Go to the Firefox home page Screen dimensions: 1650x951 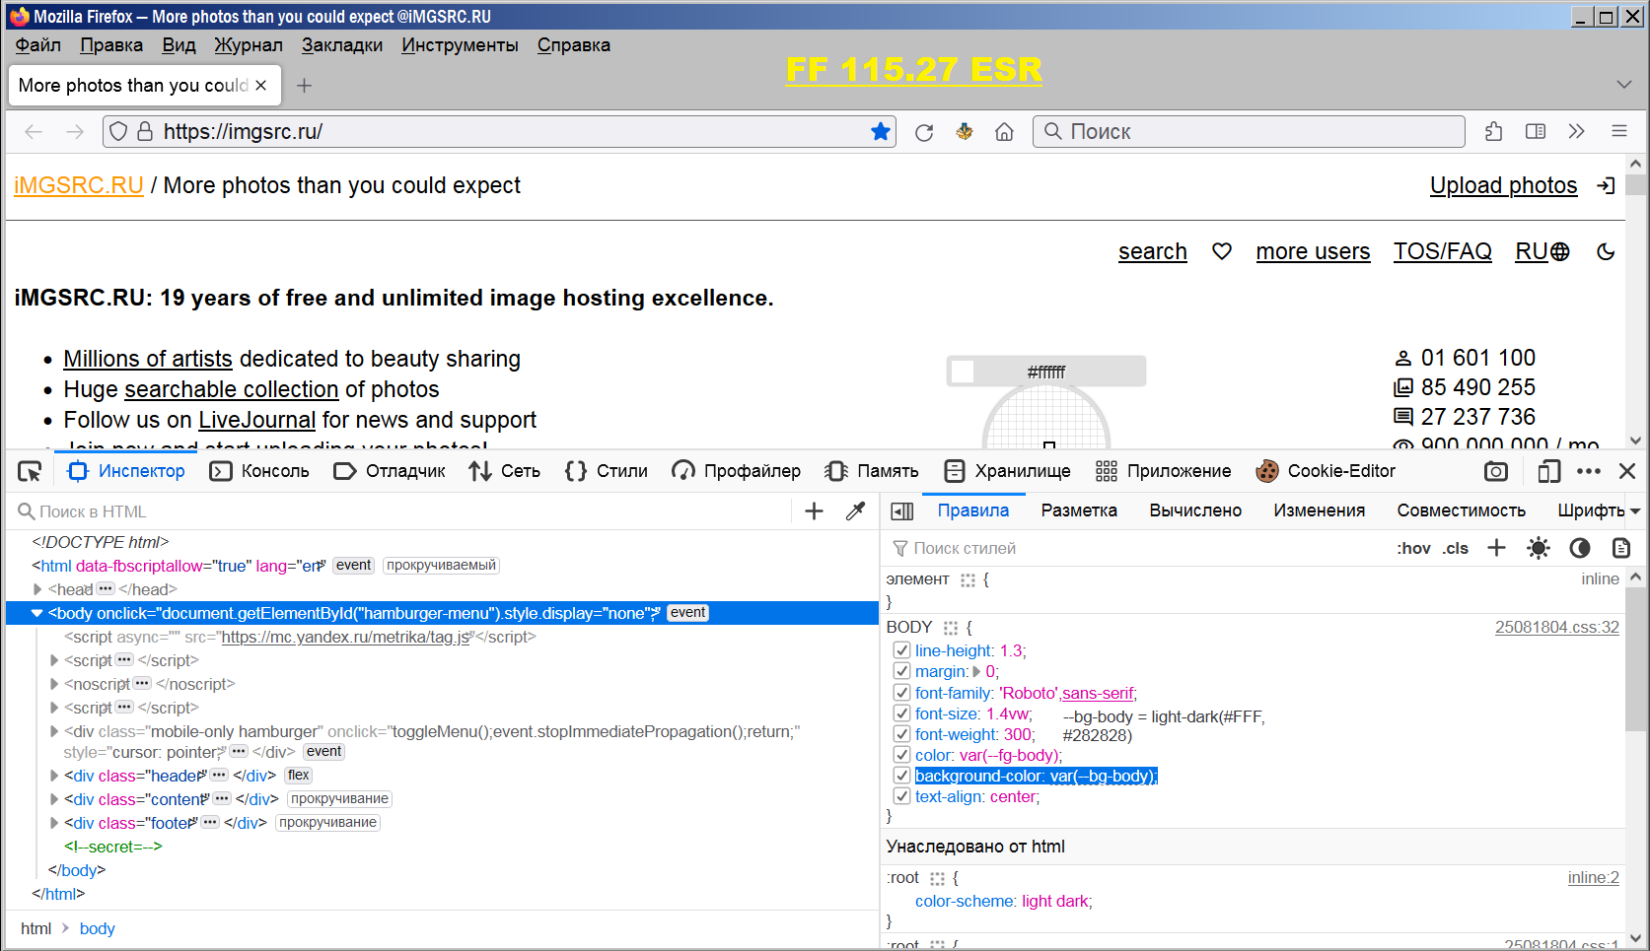click(x=1004, y=132)
